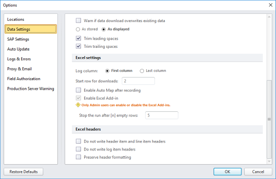The width and height of the screenshot is (276, 179).
Task: Click the Excel settings section header
Action: tap(167, 58)
